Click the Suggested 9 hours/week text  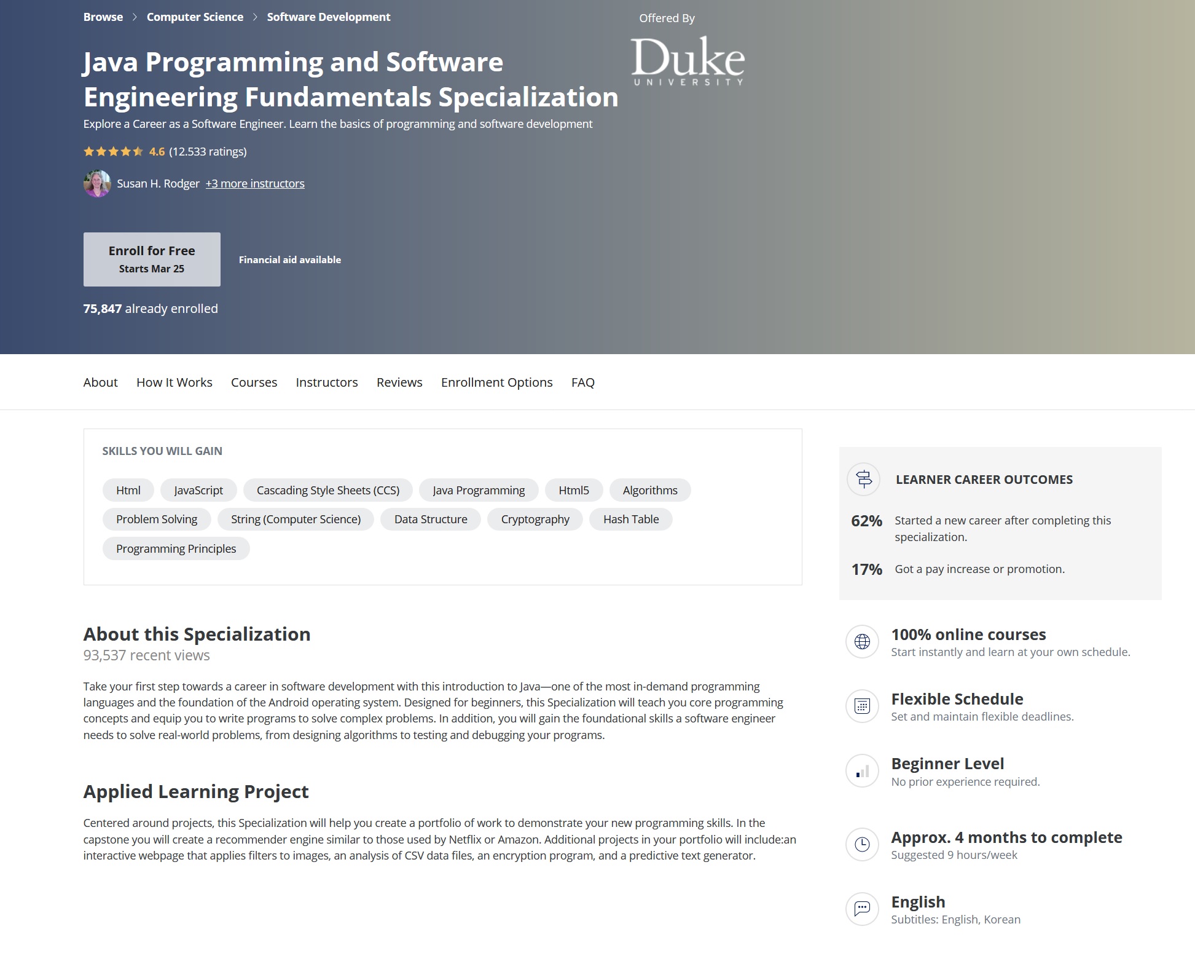pyautogui.click(x=954, y=855)
